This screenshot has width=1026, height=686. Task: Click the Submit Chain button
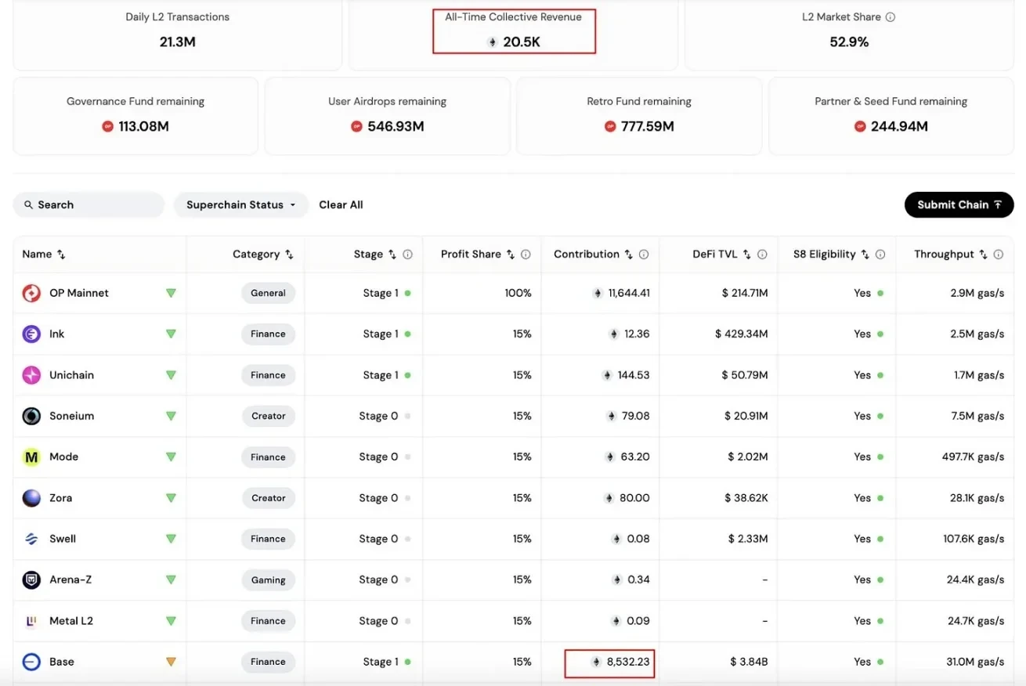(x=959, y=204)
